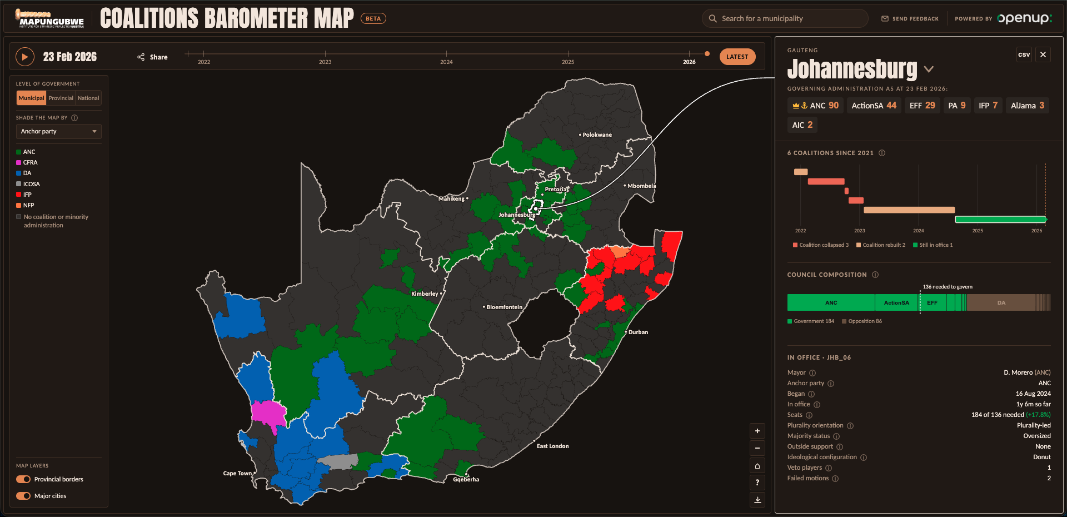Open the Anchor party shading dropdown

point(59,131)
